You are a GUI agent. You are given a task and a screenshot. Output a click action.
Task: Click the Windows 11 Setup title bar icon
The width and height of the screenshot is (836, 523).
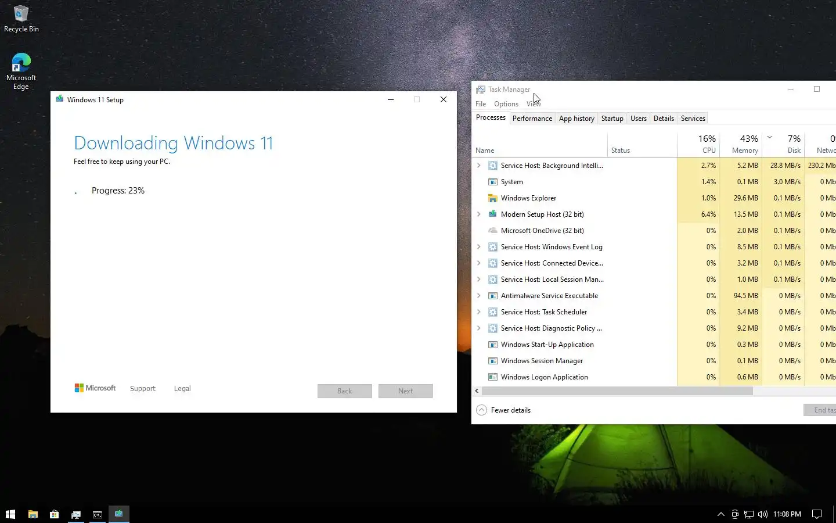click(x=59, y=99)
